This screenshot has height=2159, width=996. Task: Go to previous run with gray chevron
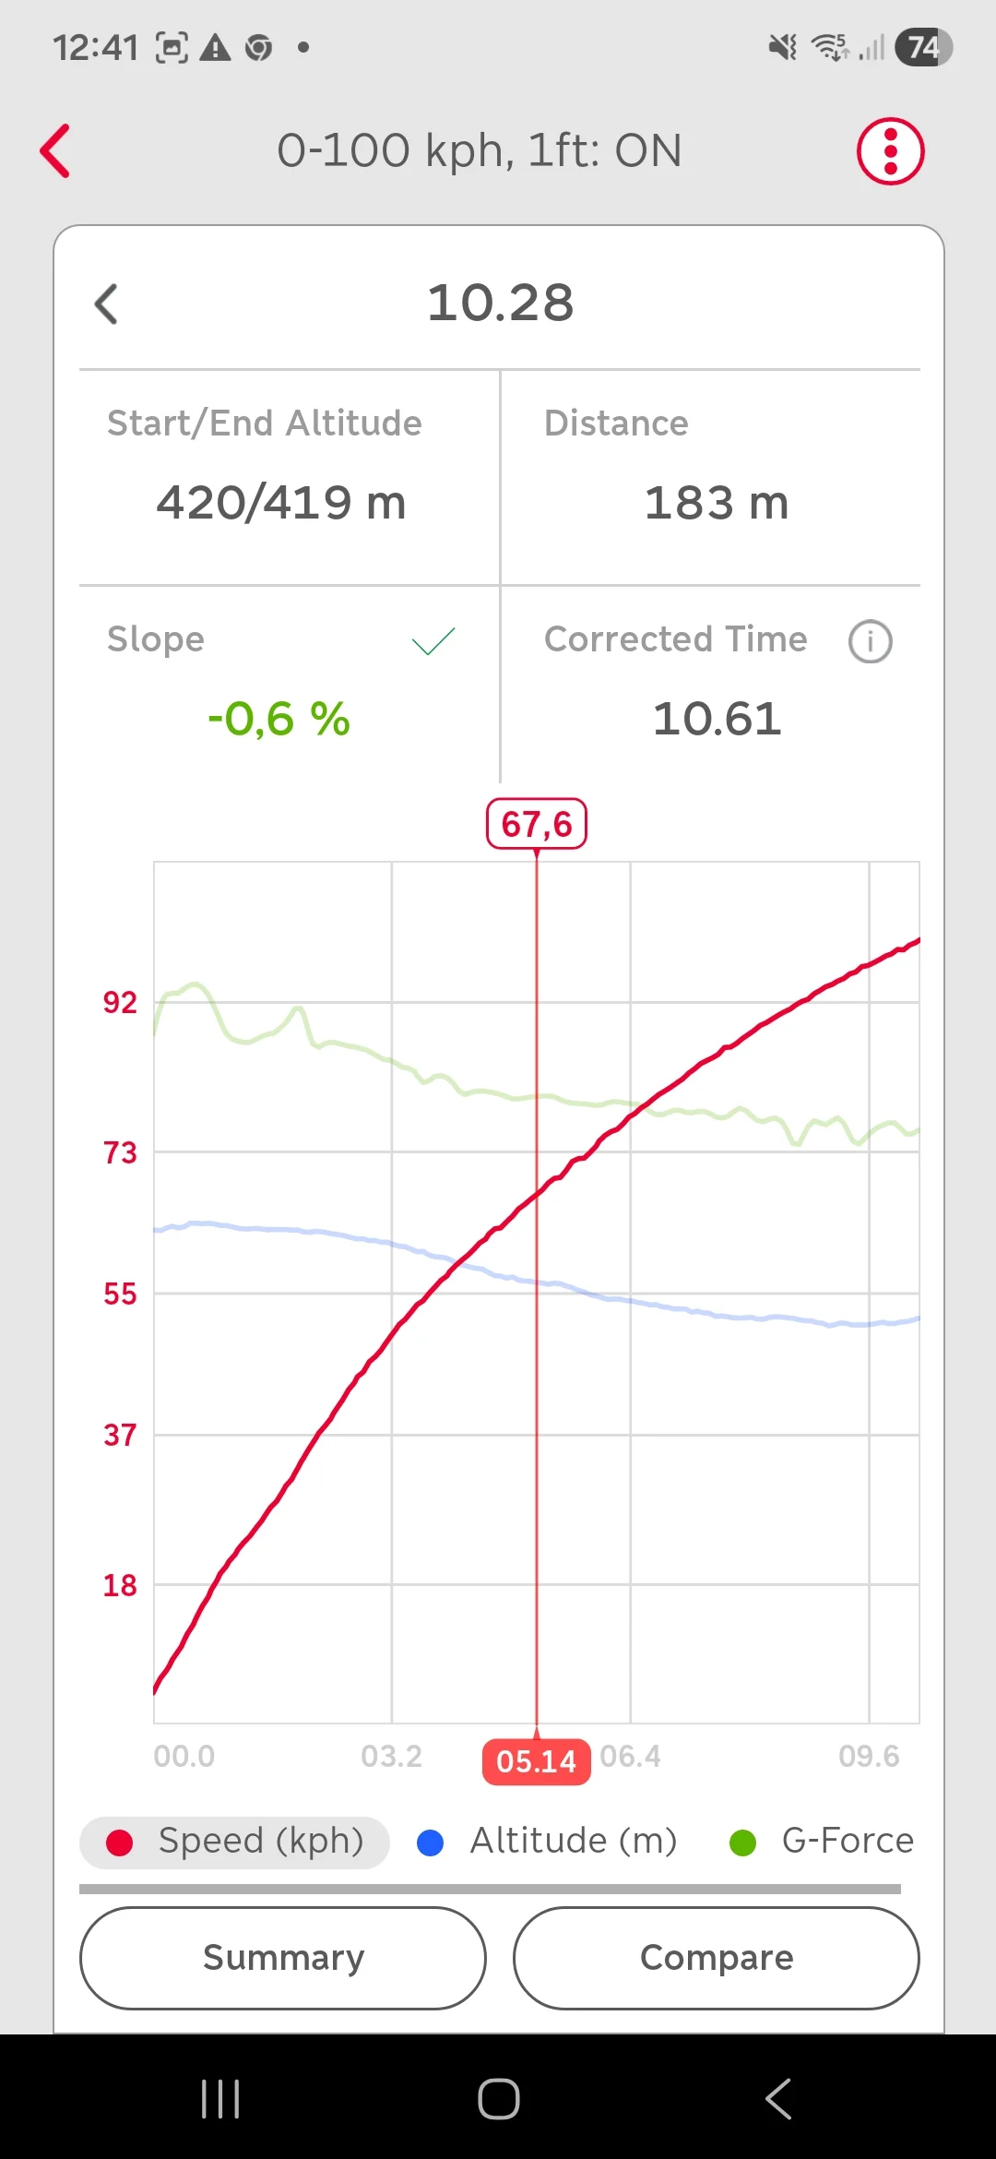pyautogui.click(x=107, y=304)
